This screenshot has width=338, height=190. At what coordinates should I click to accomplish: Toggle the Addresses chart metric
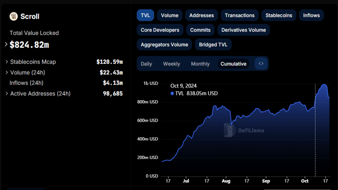(x=202, y=15)
